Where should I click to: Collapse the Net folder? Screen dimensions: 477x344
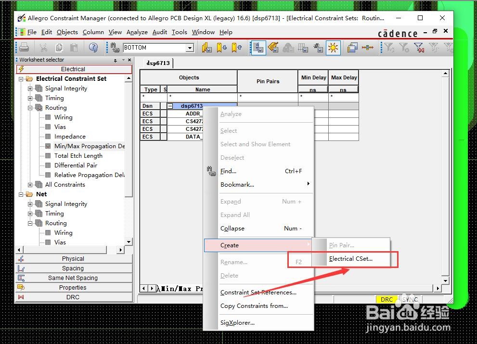click(21, 194)
